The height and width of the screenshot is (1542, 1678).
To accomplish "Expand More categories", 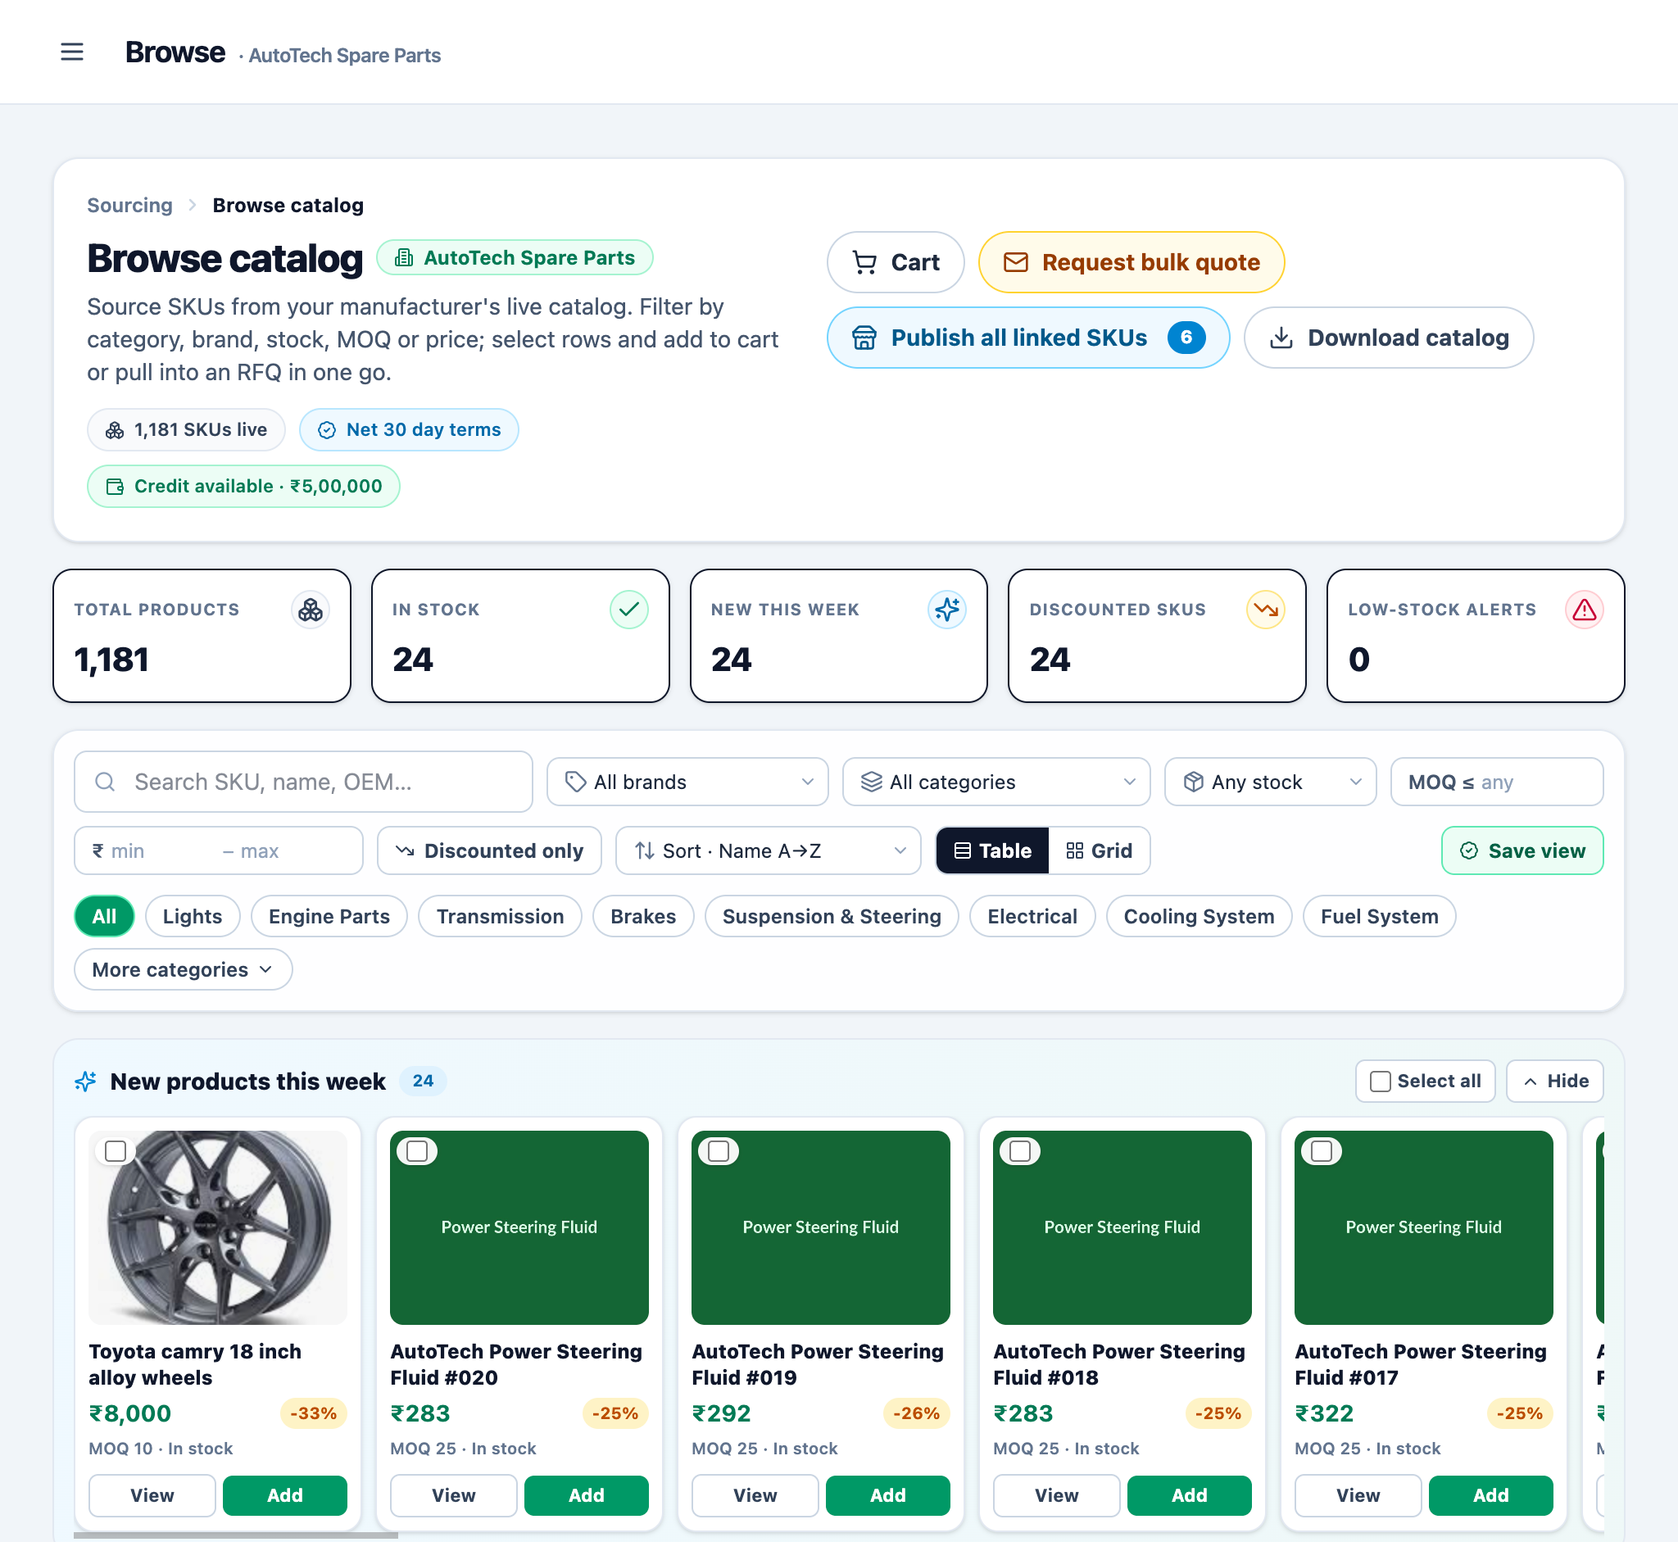I will [184, 970].
